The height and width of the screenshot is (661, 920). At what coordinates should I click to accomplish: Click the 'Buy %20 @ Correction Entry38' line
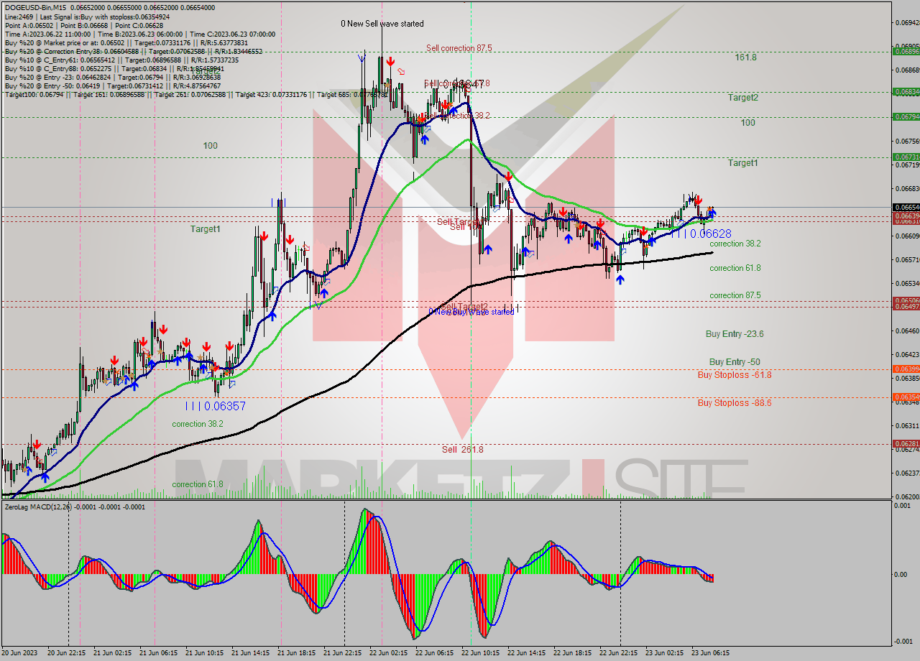point(134,52)
